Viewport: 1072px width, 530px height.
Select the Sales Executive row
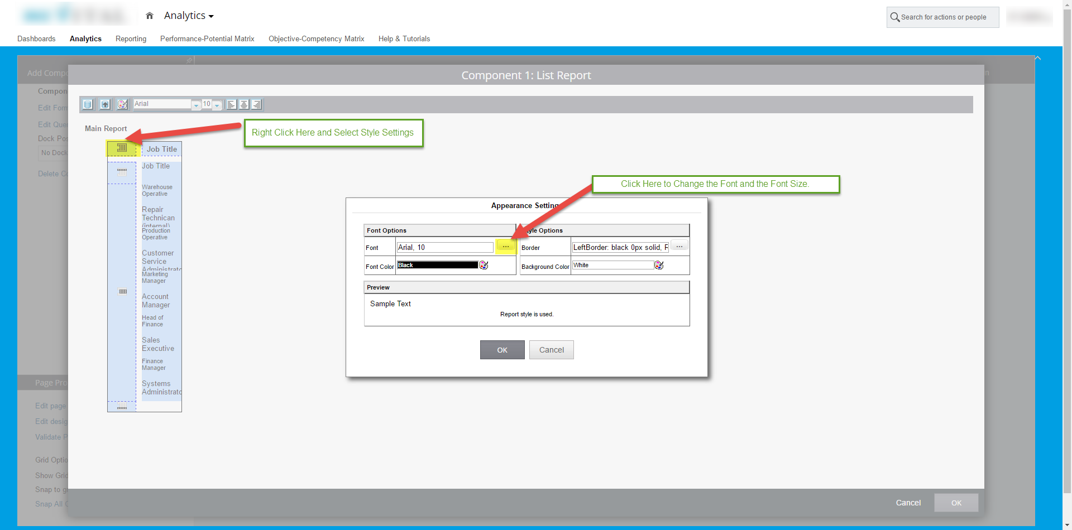coord(158,344)
